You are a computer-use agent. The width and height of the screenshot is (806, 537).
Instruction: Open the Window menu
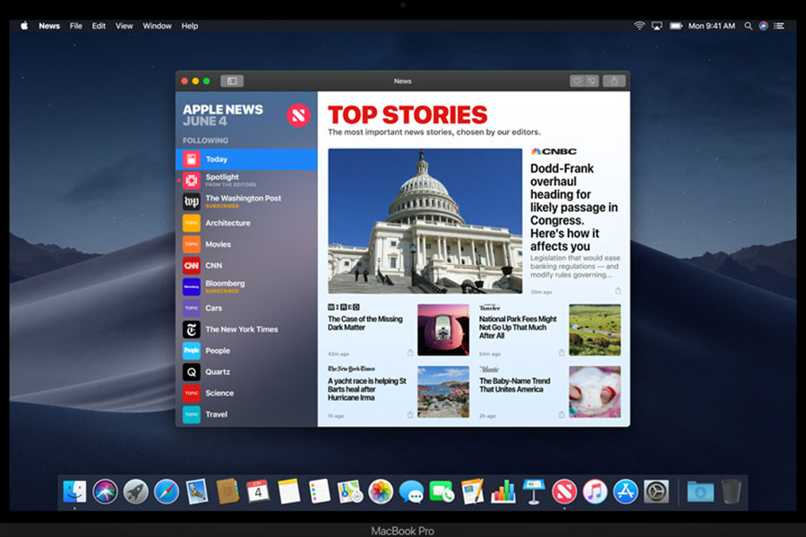click(157, 26)
